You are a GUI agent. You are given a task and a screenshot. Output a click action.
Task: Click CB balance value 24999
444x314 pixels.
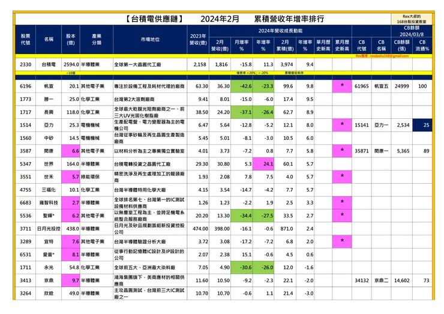[402, 86]
